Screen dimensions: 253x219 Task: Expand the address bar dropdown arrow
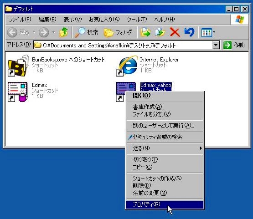(216, 45)
